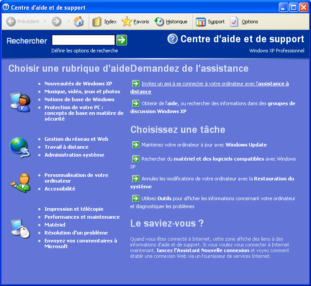
Task: Click green arrow beside Utilisez Outils
Action: [x=136, y=198]
